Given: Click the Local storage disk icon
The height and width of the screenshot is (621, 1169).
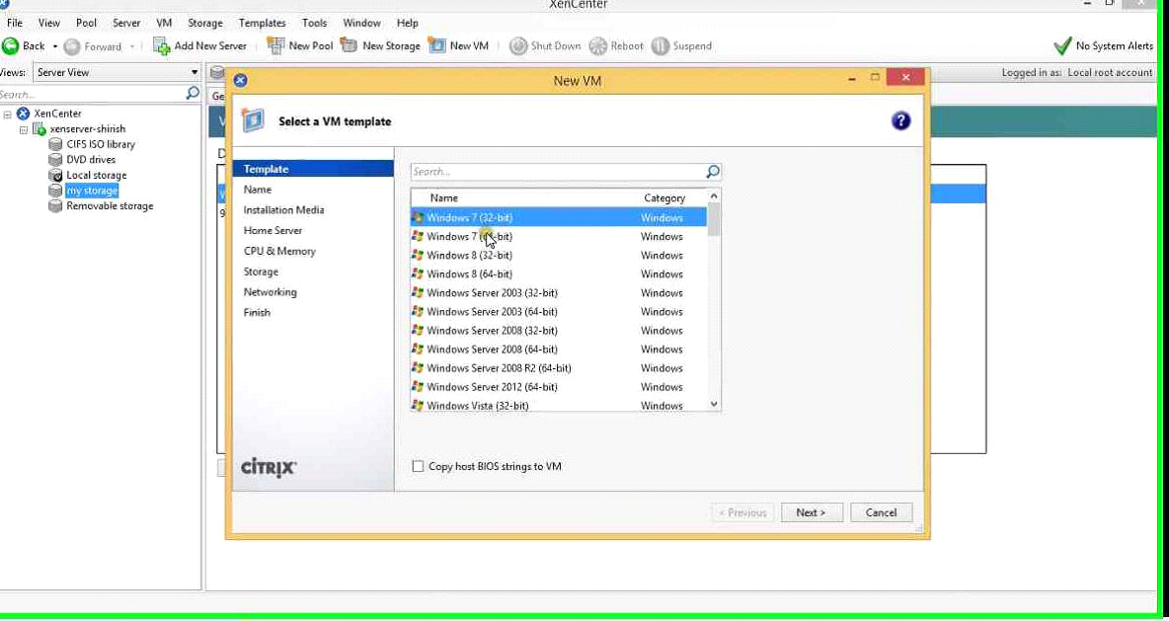Looking at the screenshot, I should click(x=55, y=175).
